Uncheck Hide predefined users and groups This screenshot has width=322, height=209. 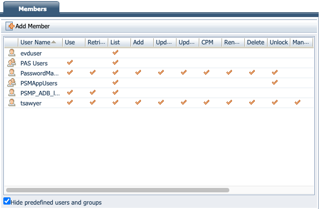[x=7, y=201]
